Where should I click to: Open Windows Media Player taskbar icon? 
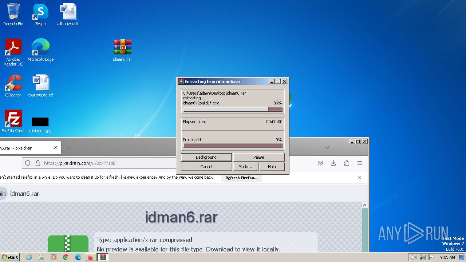click(54, 257)
